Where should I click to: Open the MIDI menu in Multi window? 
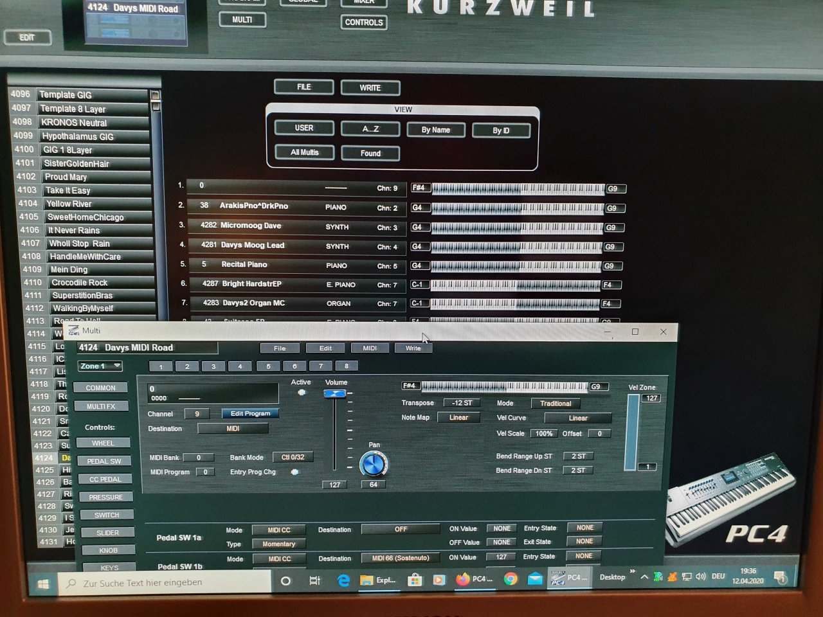[x=370, y=348]
